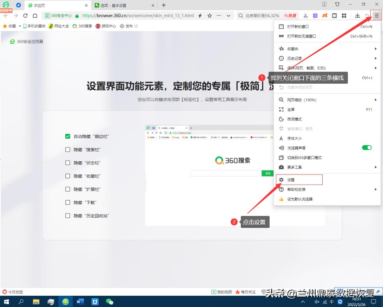Select the 夜间模式 night mode option

coord(295,119)
